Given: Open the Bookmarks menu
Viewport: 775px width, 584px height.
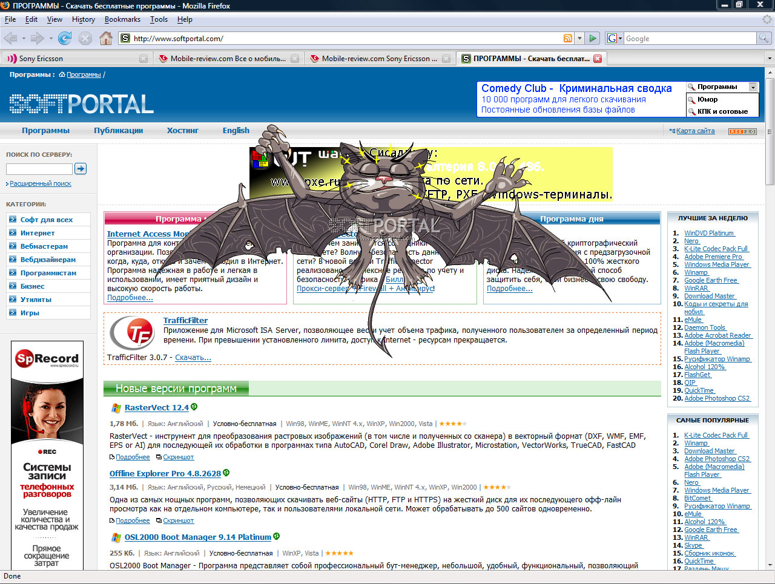Looking at the screenshot, I should tap(122, 19).
